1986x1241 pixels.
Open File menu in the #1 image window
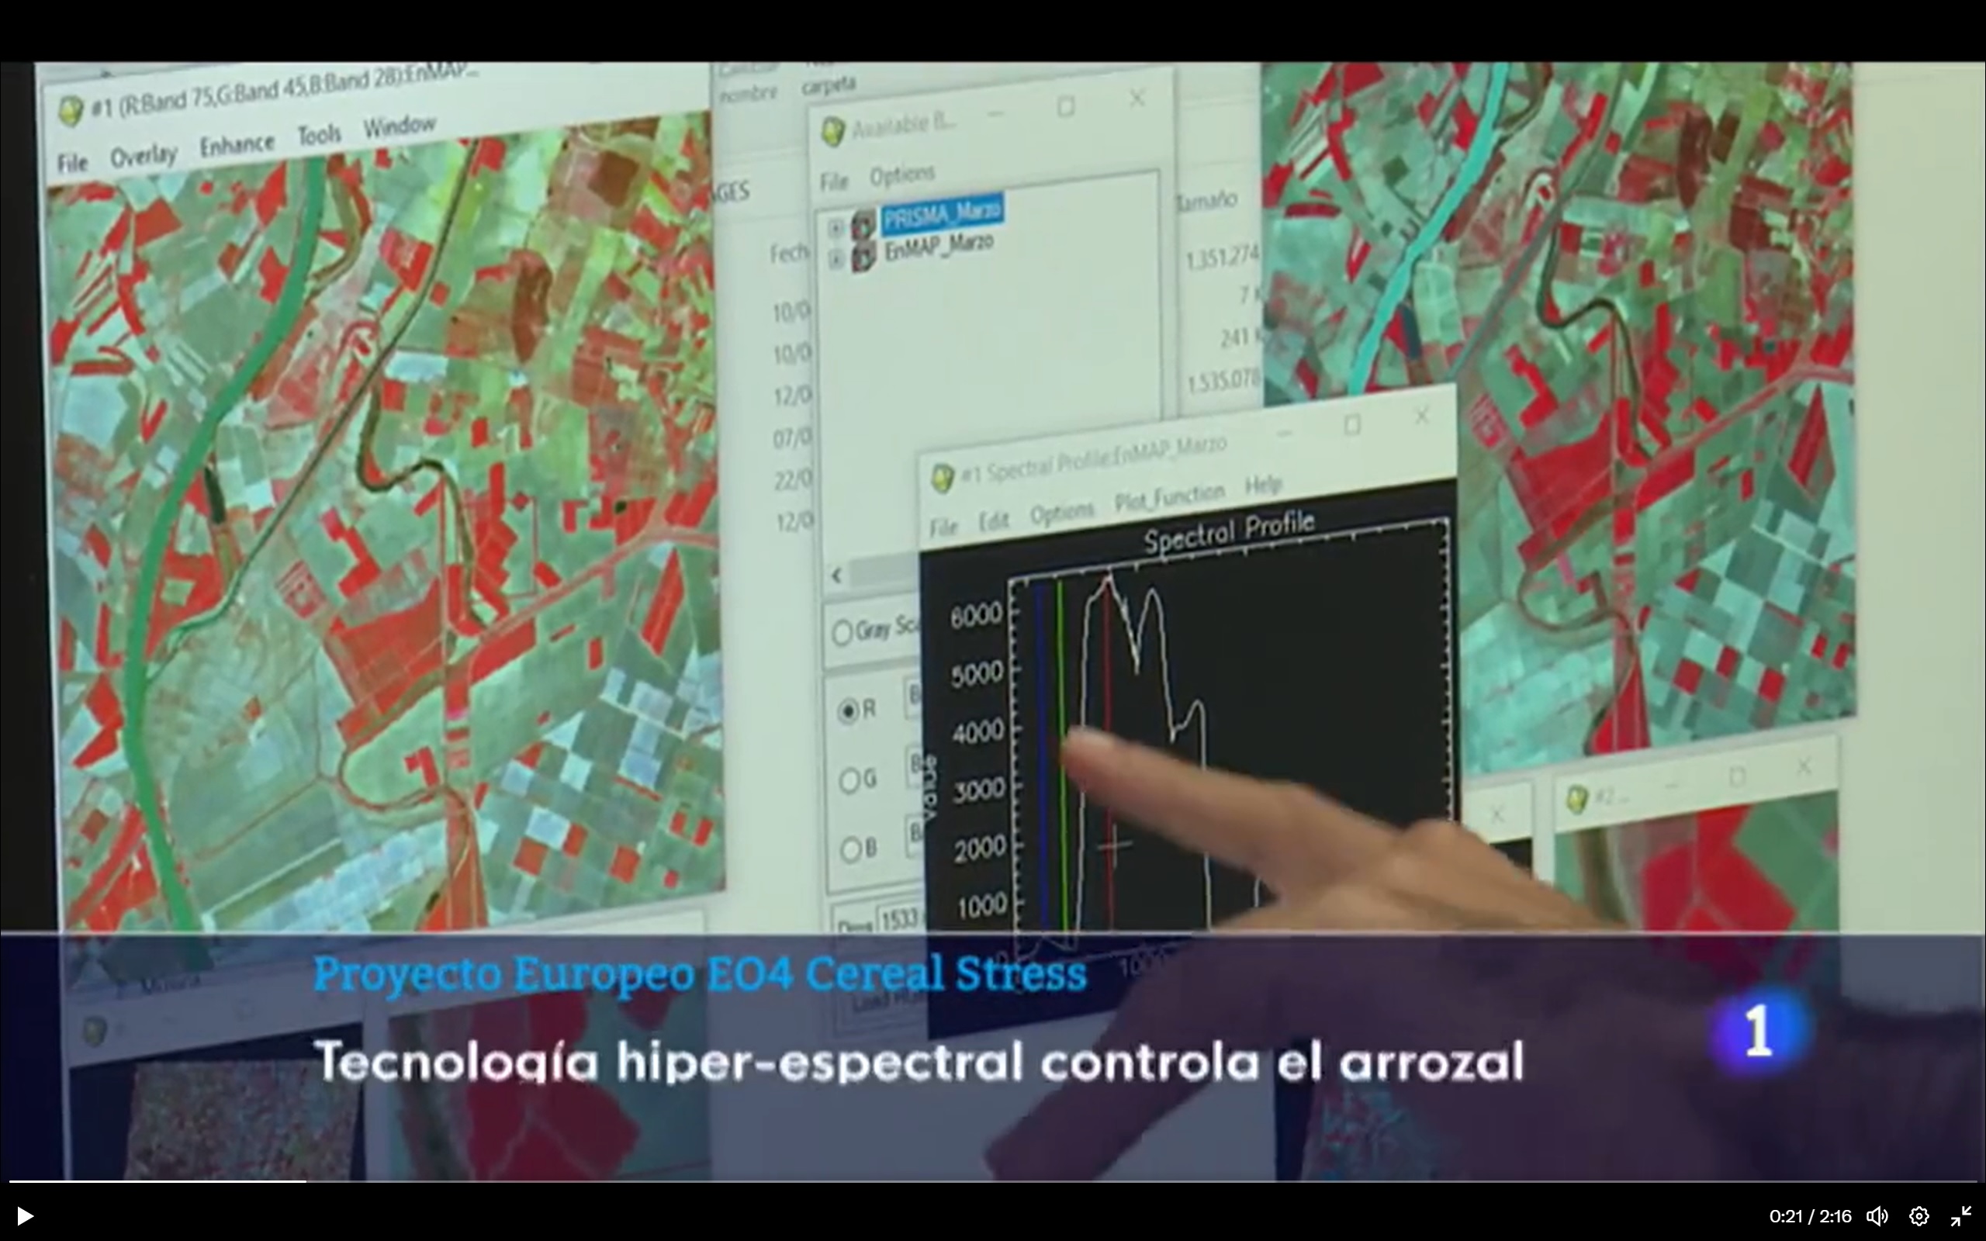[x=72, y=164]
